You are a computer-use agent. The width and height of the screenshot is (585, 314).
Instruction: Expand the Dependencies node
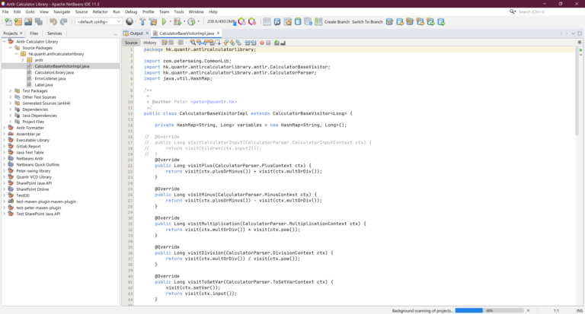point(11,109)
